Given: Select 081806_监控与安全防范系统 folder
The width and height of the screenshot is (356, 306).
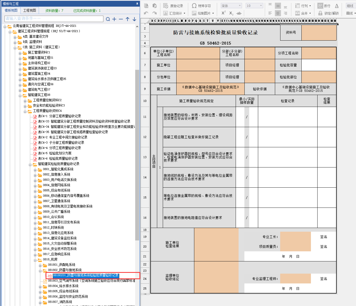Looking at the screenshot, I should point(68,296).
